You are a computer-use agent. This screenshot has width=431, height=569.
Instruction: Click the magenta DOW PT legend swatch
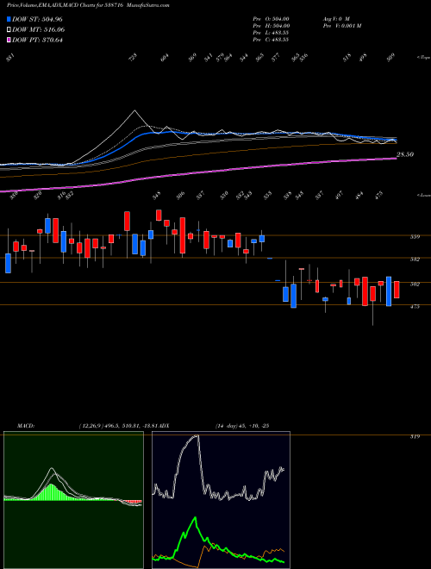(9, 40)
